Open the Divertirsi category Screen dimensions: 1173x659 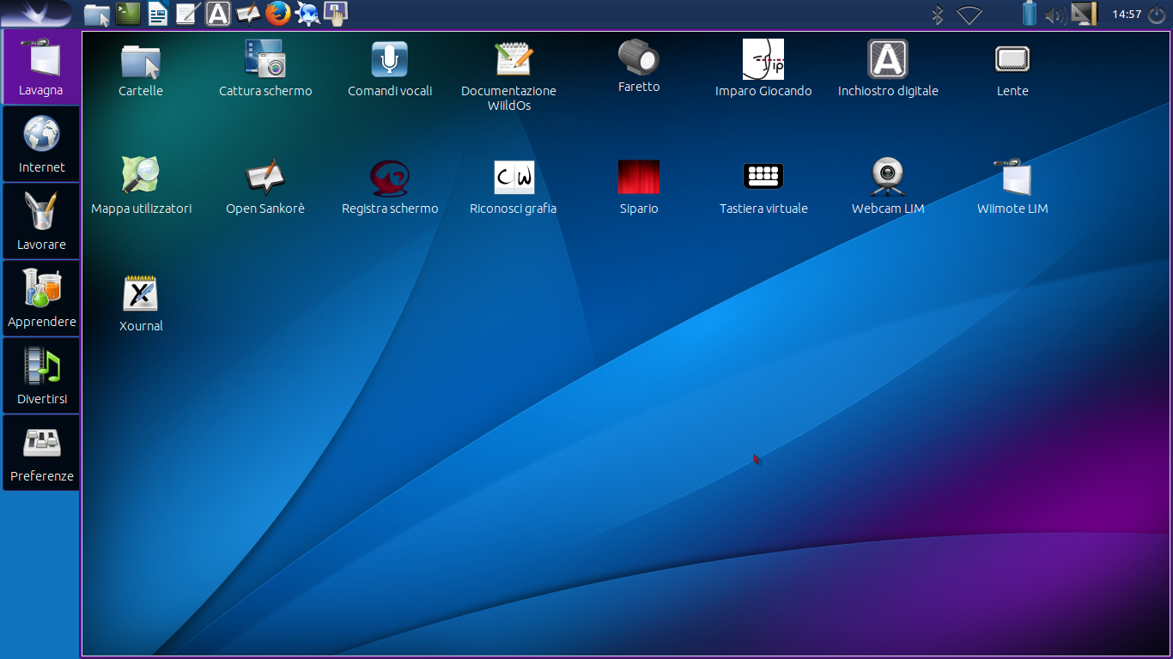tap(41, 376)
